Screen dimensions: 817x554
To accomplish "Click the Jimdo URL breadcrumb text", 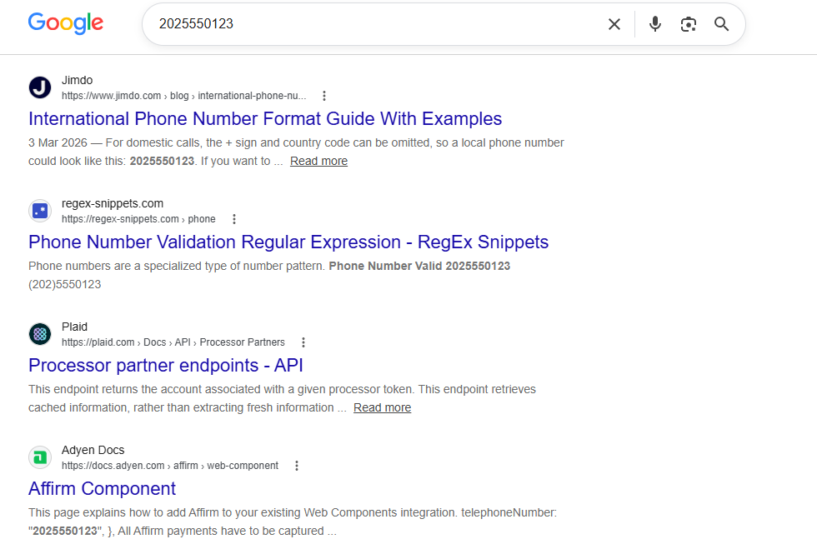I will coord(184,96).
